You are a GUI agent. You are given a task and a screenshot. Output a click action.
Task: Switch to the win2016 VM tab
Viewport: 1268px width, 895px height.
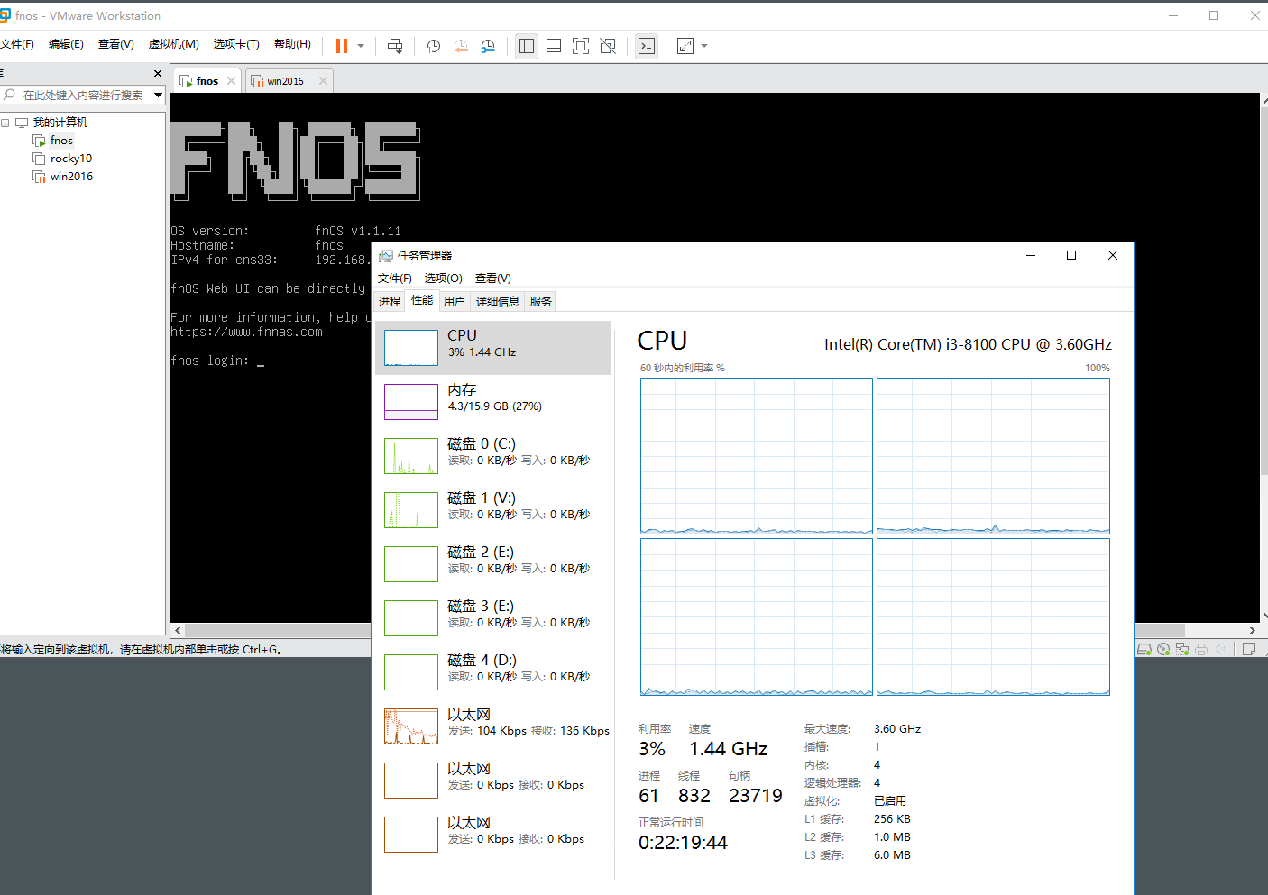click(x=285, y=81)
